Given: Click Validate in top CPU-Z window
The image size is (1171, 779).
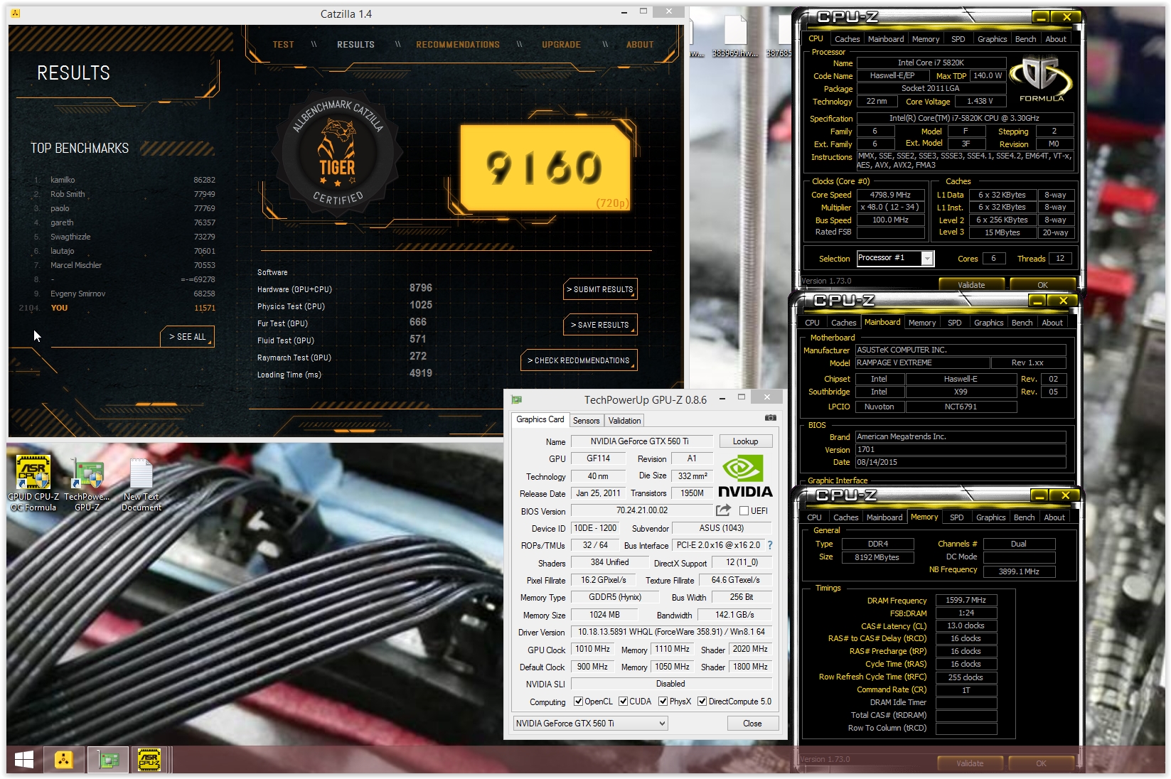Looking at the screenshot, I should (971, 285).
